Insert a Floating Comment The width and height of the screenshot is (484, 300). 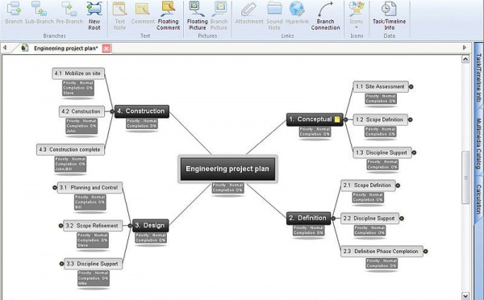(x=168, y=16)
